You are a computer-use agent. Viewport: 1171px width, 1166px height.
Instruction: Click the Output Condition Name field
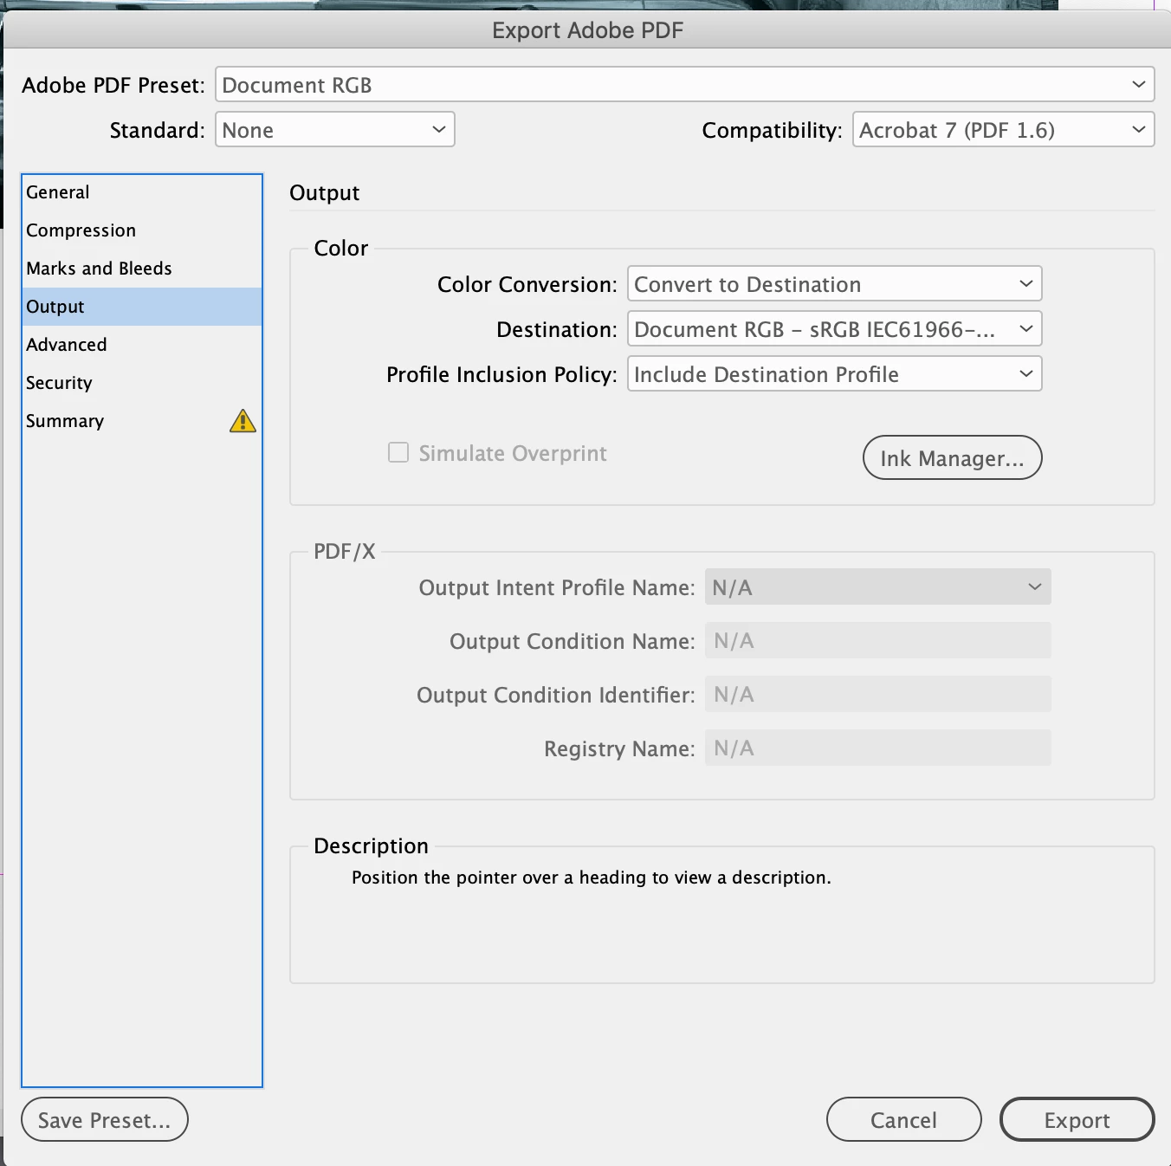click(x=877, y=640)
